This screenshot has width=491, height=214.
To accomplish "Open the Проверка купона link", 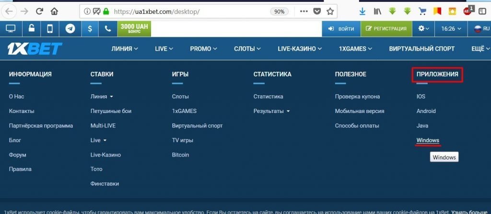I will click(357, 96).
